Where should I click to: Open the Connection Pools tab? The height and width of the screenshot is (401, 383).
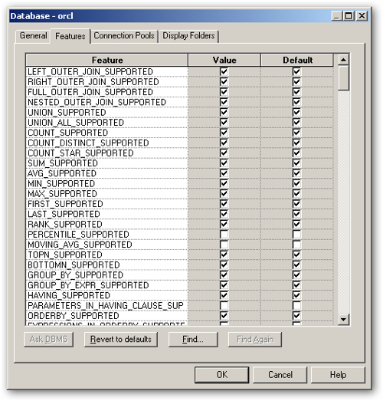pyautogui.click(x=124, y=36)
